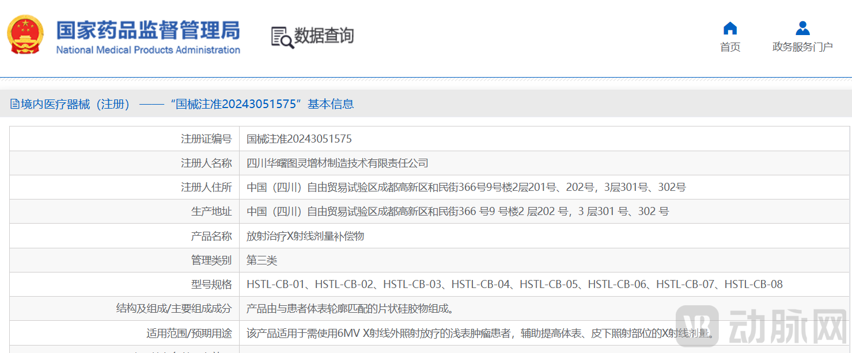The width and height of the screenshot is (852, 353).
Task: Click the 数据查询 magnifier document icon
Action: 282,36
